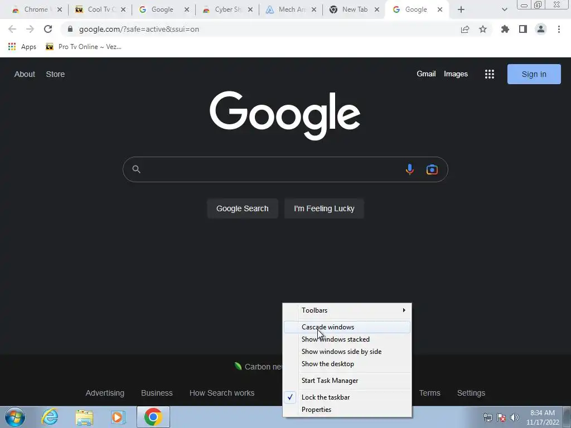Open the Business footer link
This screenshot has height=428, width=571.
tap(157, 393)
